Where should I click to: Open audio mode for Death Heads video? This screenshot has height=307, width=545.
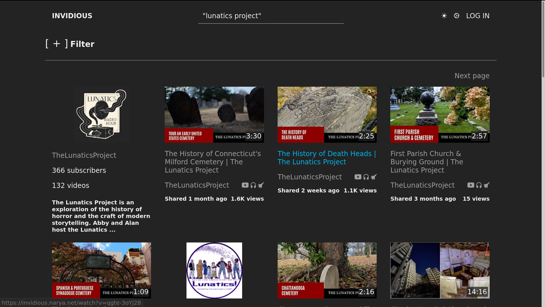[x=366, y=177]
